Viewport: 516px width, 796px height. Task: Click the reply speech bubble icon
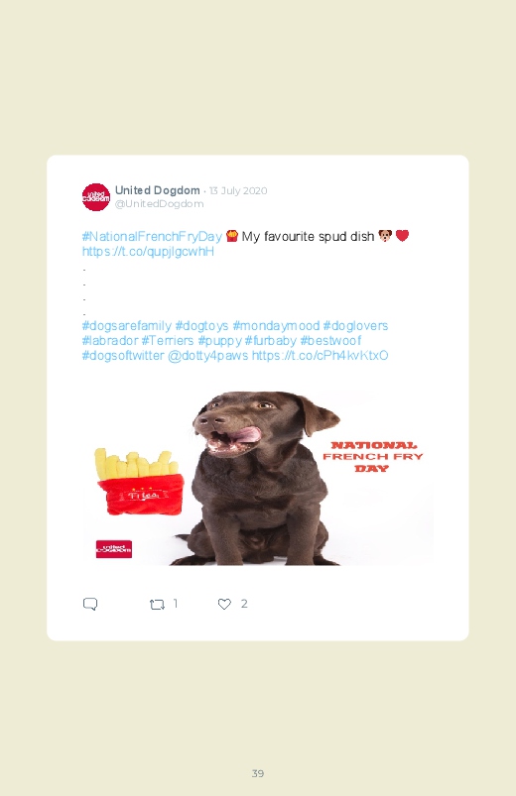point(90,604)
